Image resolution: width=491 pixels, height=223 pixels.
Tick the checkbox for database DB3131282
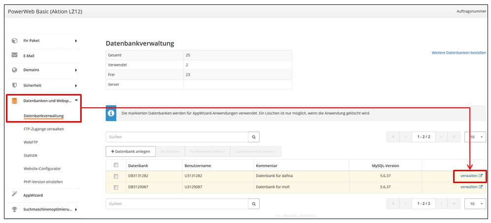(x=116, y=176)
